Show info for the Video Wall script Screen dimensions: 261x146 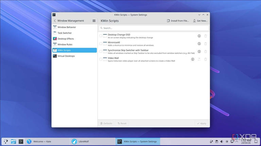point(192,59)
